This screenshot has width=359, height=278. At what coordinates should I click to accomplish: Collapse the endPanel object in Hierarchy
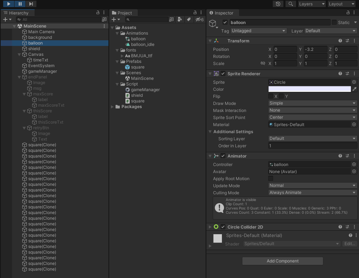click(x=19, y=77)
